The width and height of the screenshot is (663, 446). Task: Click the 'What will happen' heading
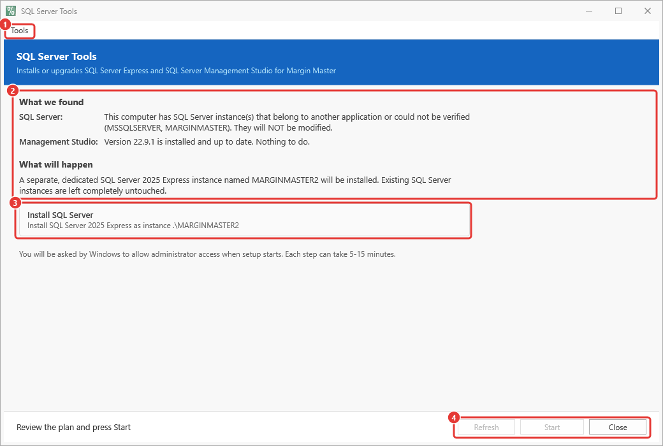[x=56, y=164]
